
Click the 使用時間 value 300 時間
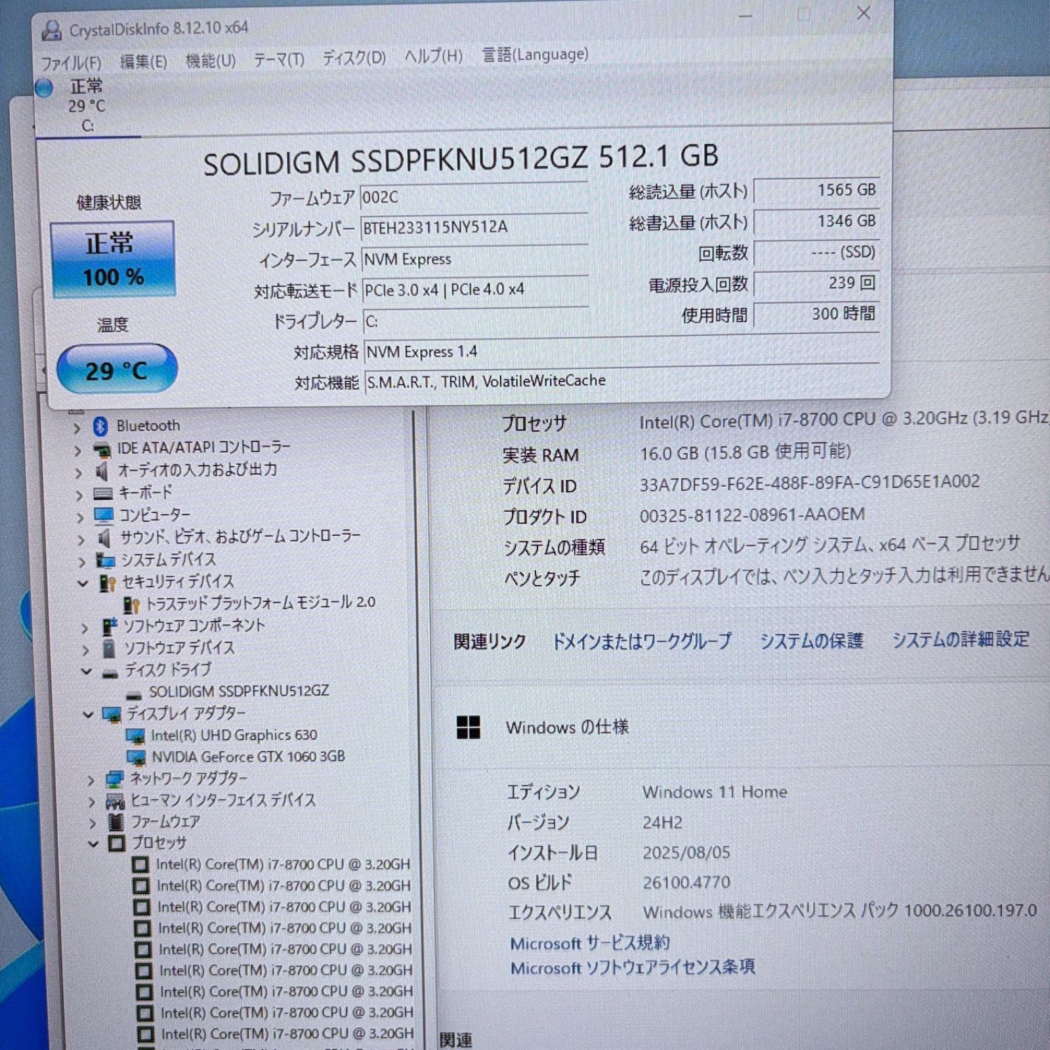[816, 314]
